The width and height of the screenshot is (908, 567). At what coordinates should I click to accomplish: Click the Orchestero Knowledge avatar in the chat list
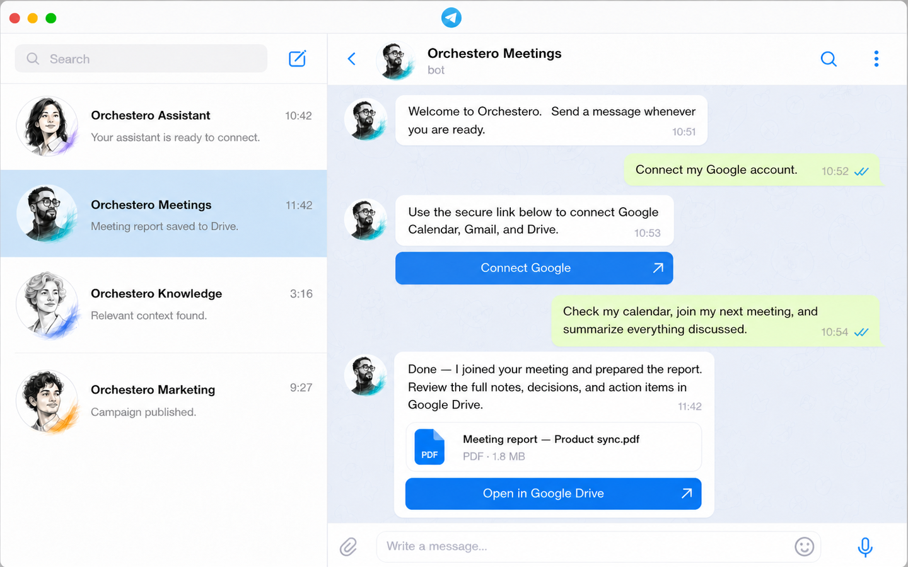(x=48, y=304)
